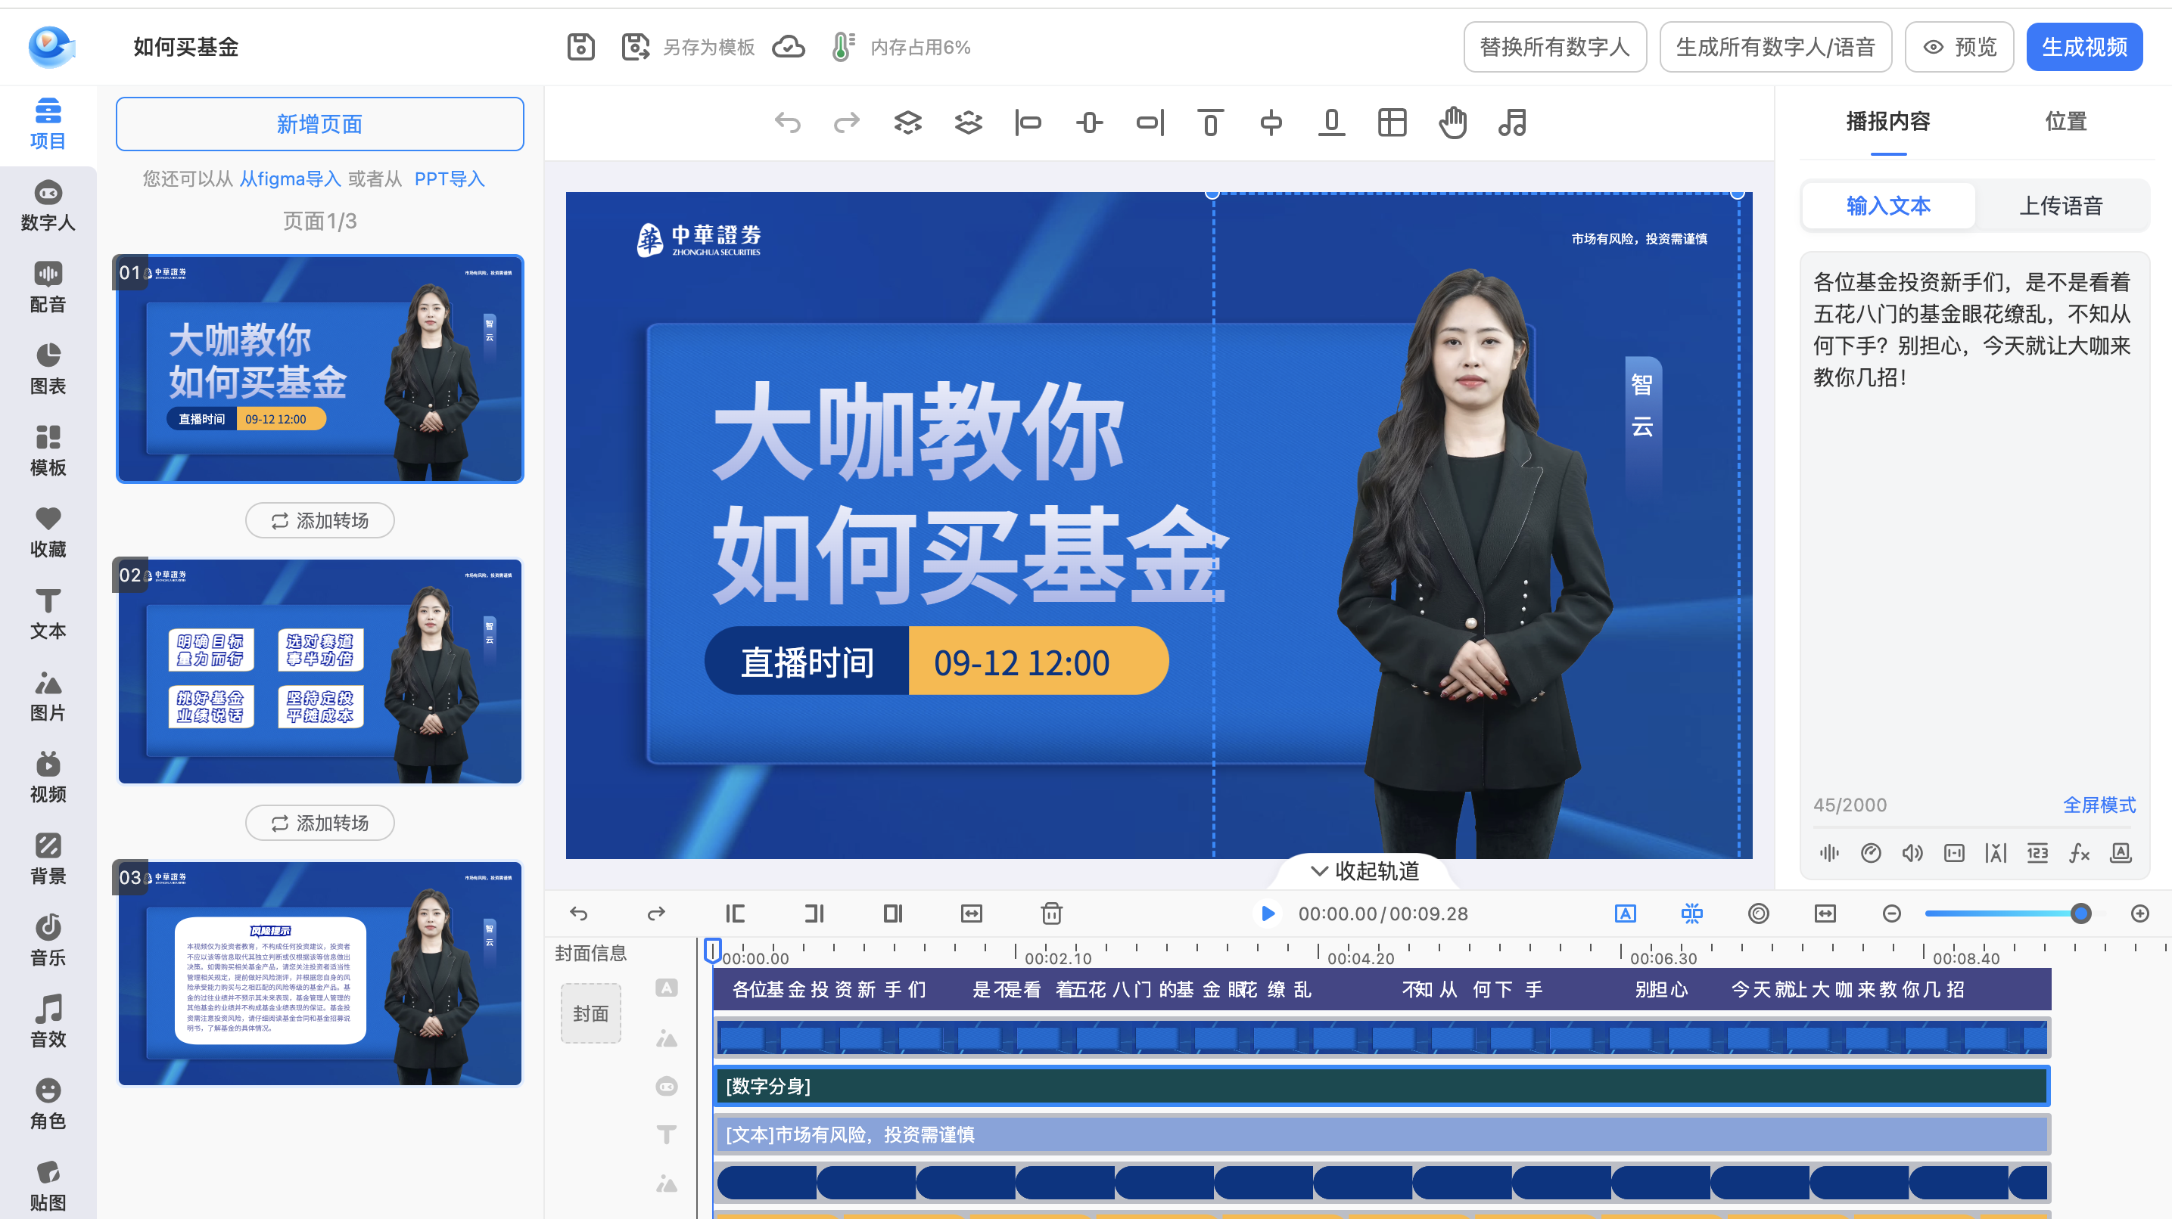Image resolution: width=2172 pixels, height=1219 pixels.
Task: Click the 生成视频 button
Action: pyautogui.click(x=2084, y=47)
